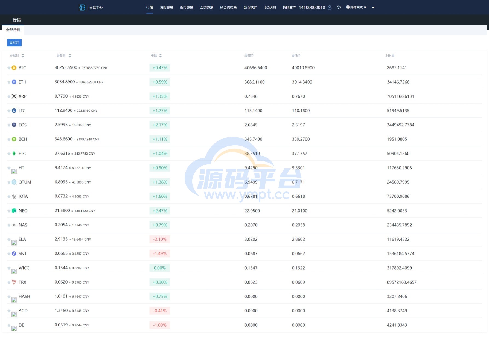Click the LTC high price 115.1400

(254, 111)
